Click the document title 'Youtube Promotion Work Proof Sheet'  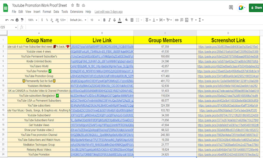[39, 5]
